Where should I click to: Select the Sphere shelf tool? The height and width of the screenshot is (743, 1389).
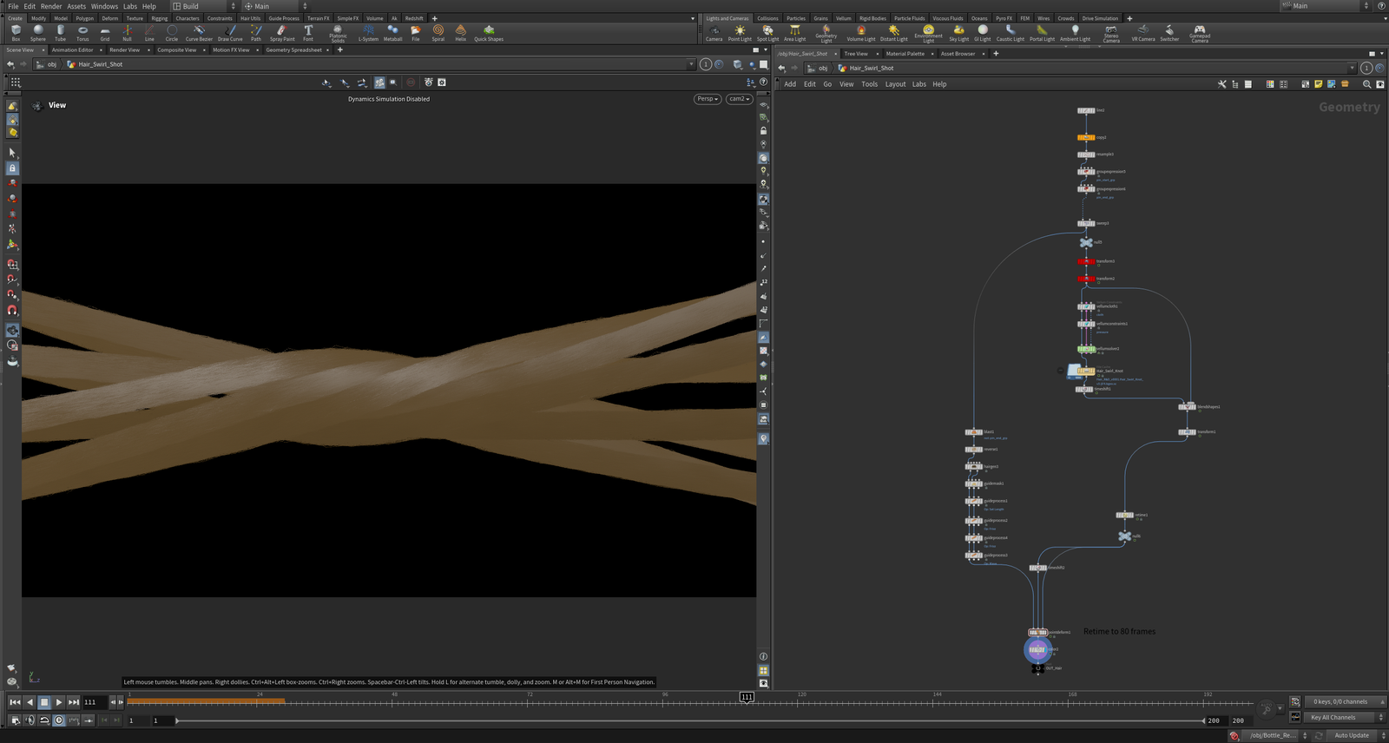[38, 33]
